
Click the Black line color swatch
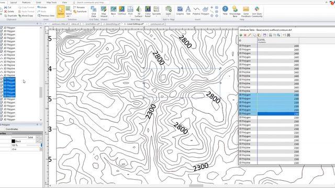pyautogui.click(x=13, y=141)
